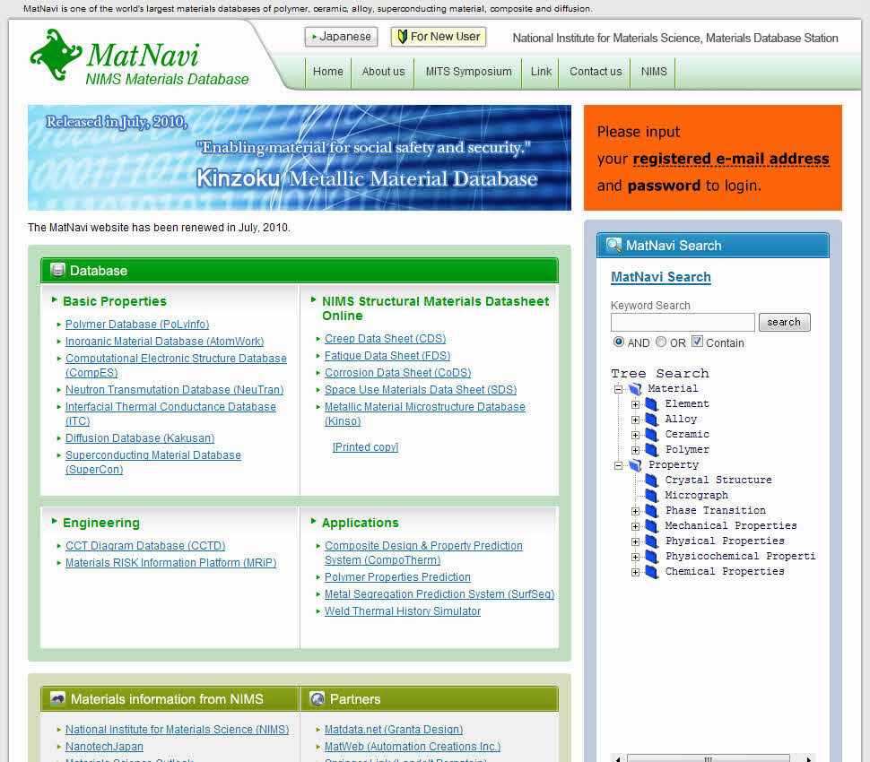This screenshot has width=870, height=762.
Task: Open the Polymer Database (PoLyInfo) link
Action: coord(137,325)
